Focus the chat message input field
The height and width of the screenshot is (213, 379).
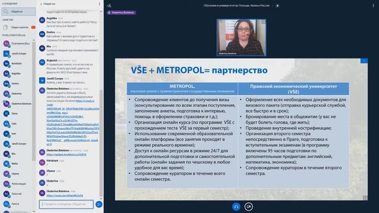click(x=66, y=204)
